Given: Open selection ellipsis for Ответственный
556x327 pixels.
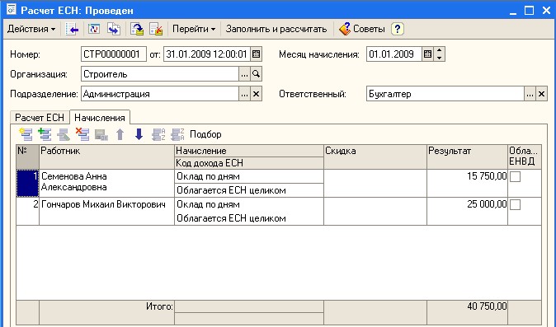Looking at the screenshot, I should (x=530, y=94).
